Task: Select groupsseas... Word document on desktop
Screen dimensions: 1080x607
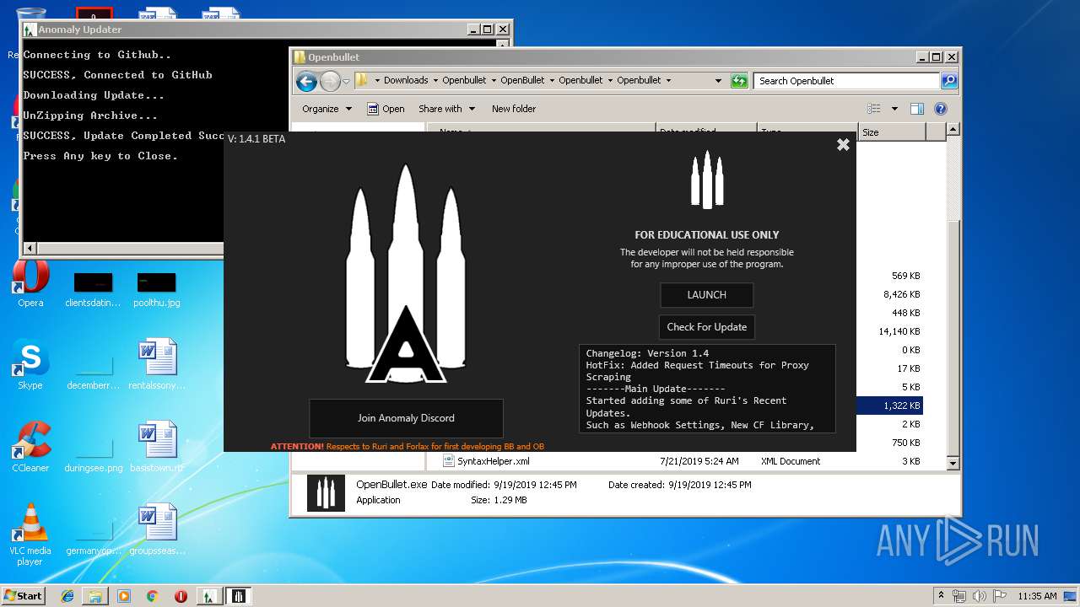Action: click(x=157, y=529)
